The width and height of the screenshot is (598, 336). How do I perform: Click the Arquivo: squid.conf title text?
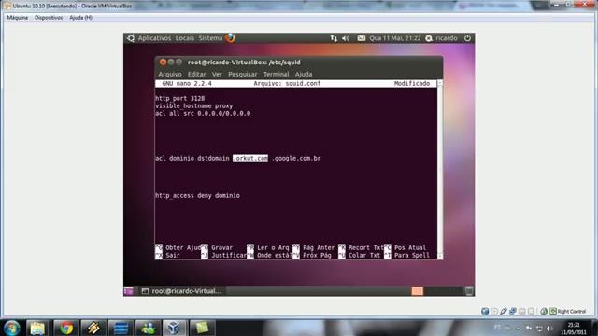pos(287,83)
